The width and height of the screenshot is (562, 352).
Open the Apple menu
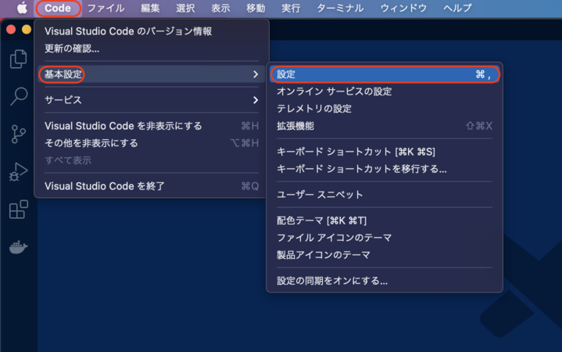click(22, 8)
